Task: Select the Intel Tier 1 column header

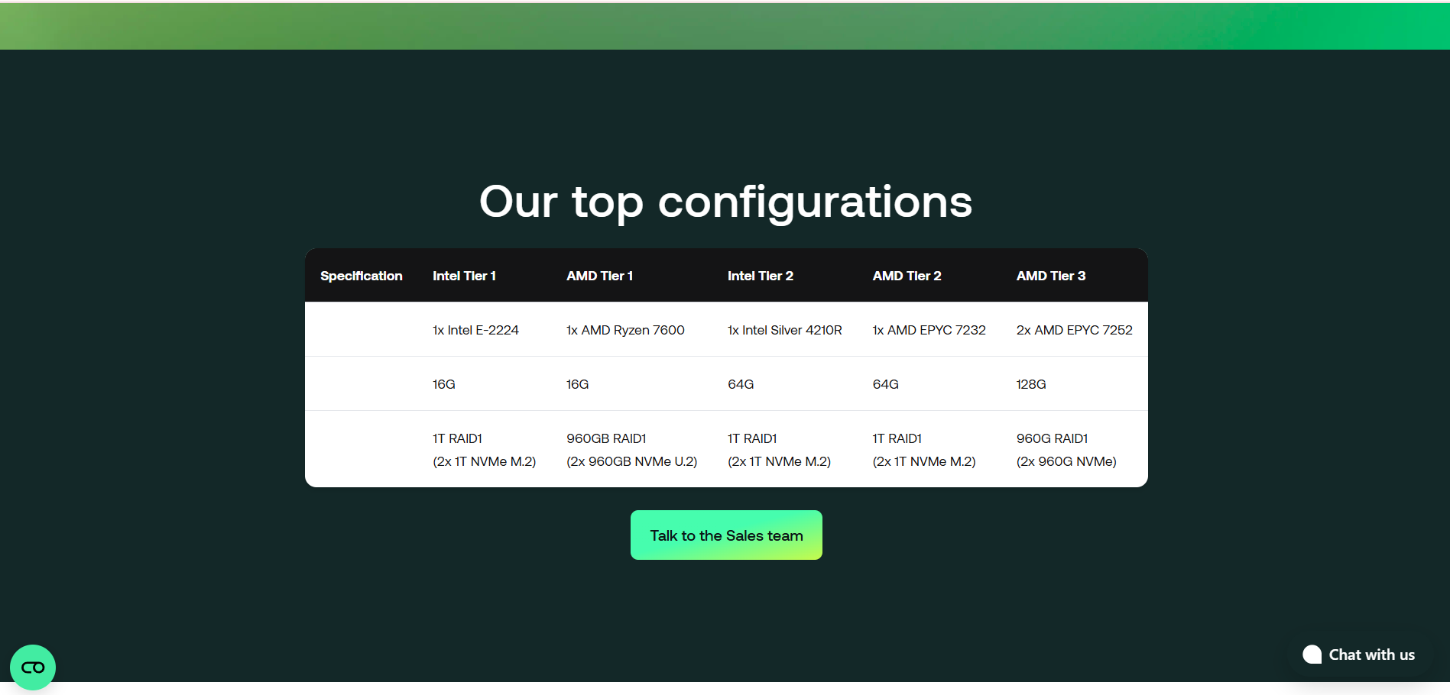Action: point(464,276)
